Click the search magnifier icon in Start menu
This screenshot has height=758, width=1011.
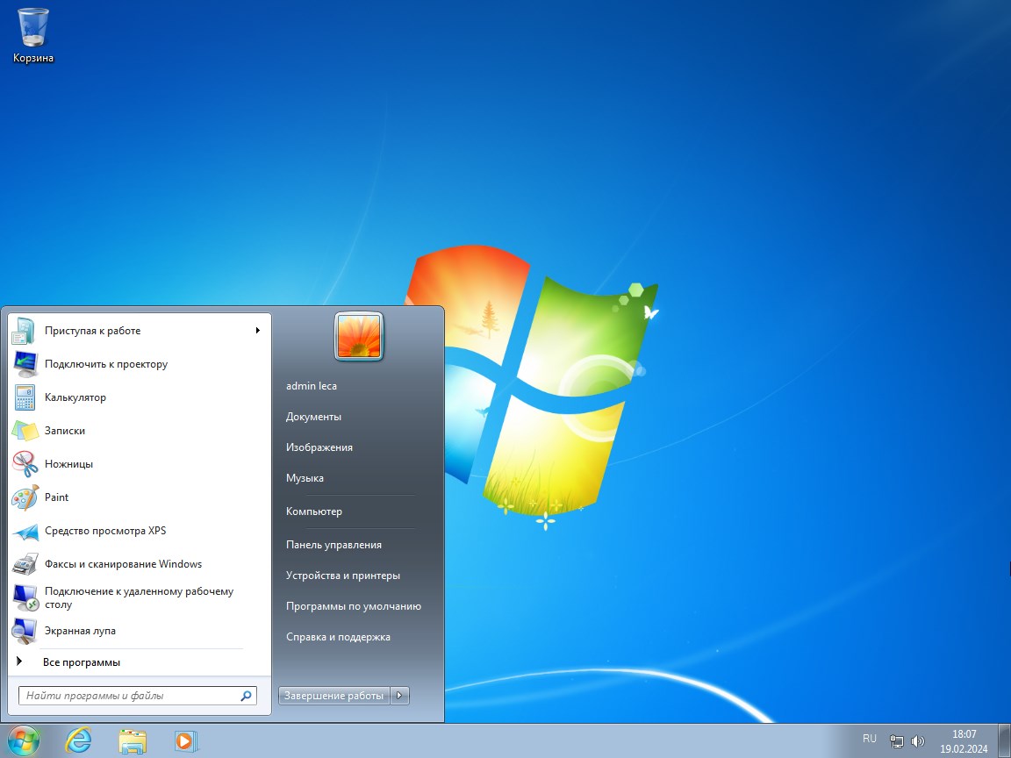[x=246, y=696]
